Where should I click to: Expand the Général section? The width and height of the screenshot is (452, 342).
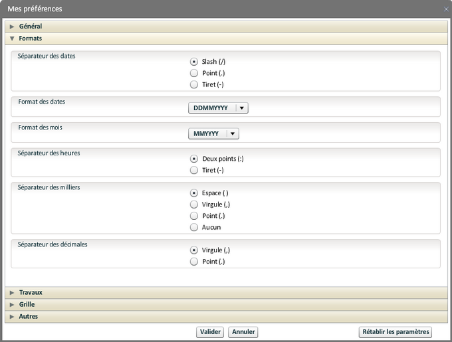30,27
